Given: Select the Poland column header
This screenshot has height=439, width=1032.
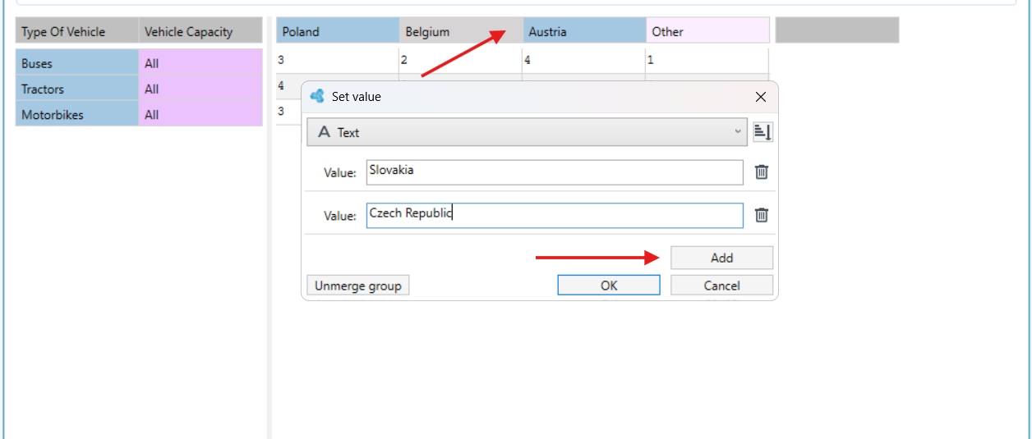Looking at the screenshot, I should tap(338, 32).
